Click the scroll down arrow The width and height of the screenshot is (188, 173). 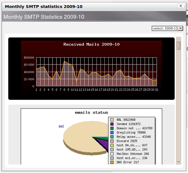click(x=179, y=162)
